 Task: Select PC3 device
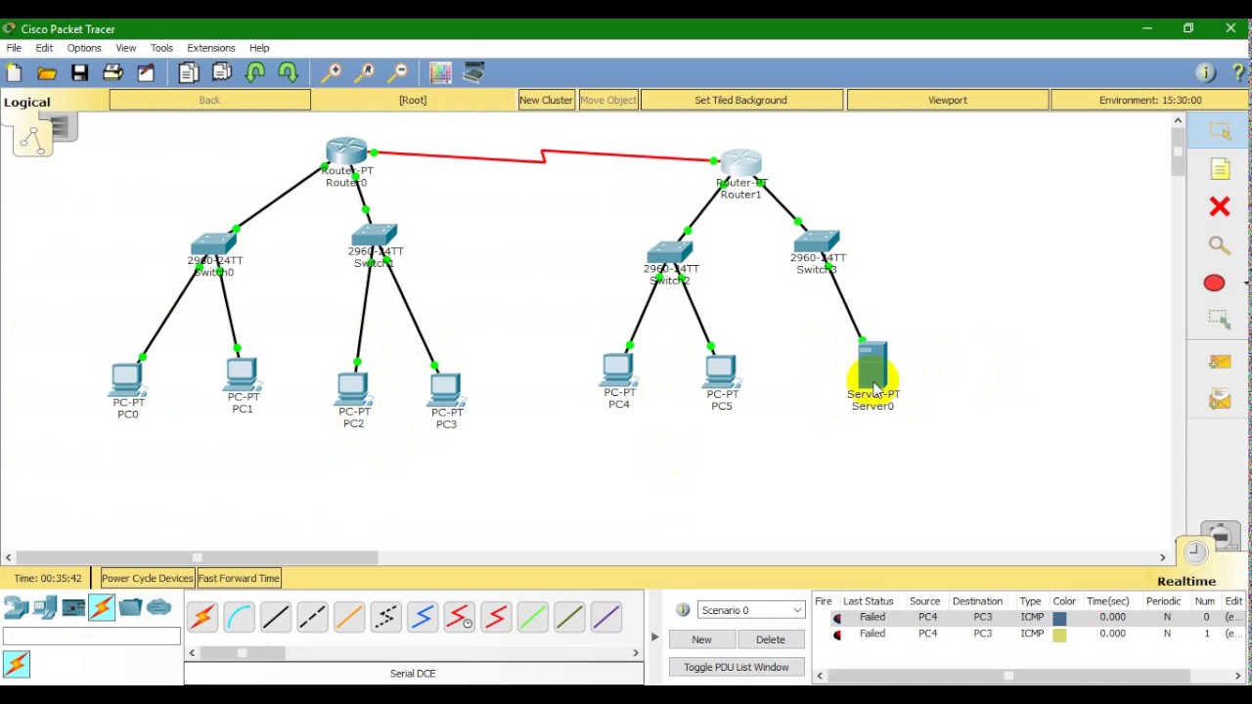[x=445, y=390]
